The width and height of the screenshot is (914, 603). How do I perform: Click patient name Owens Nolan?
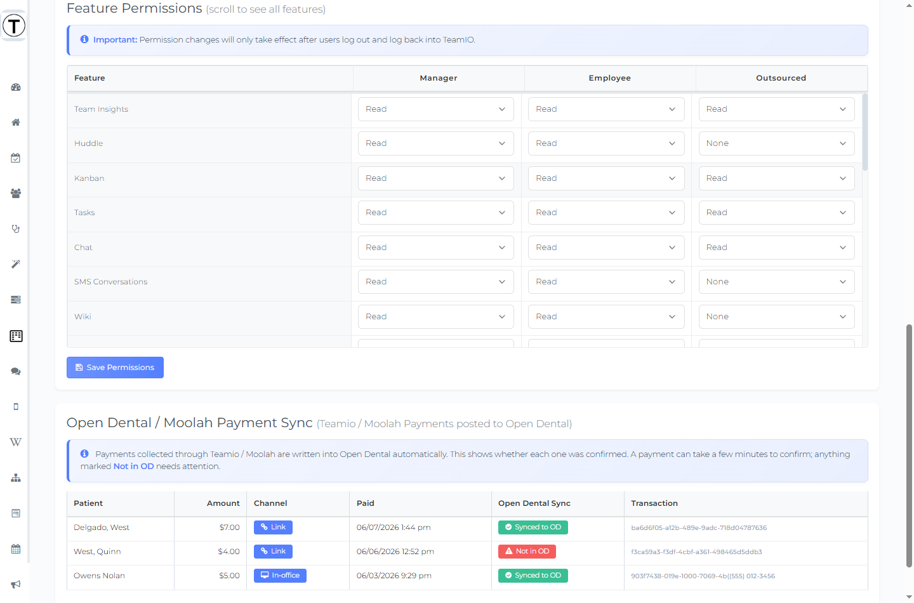99,576
